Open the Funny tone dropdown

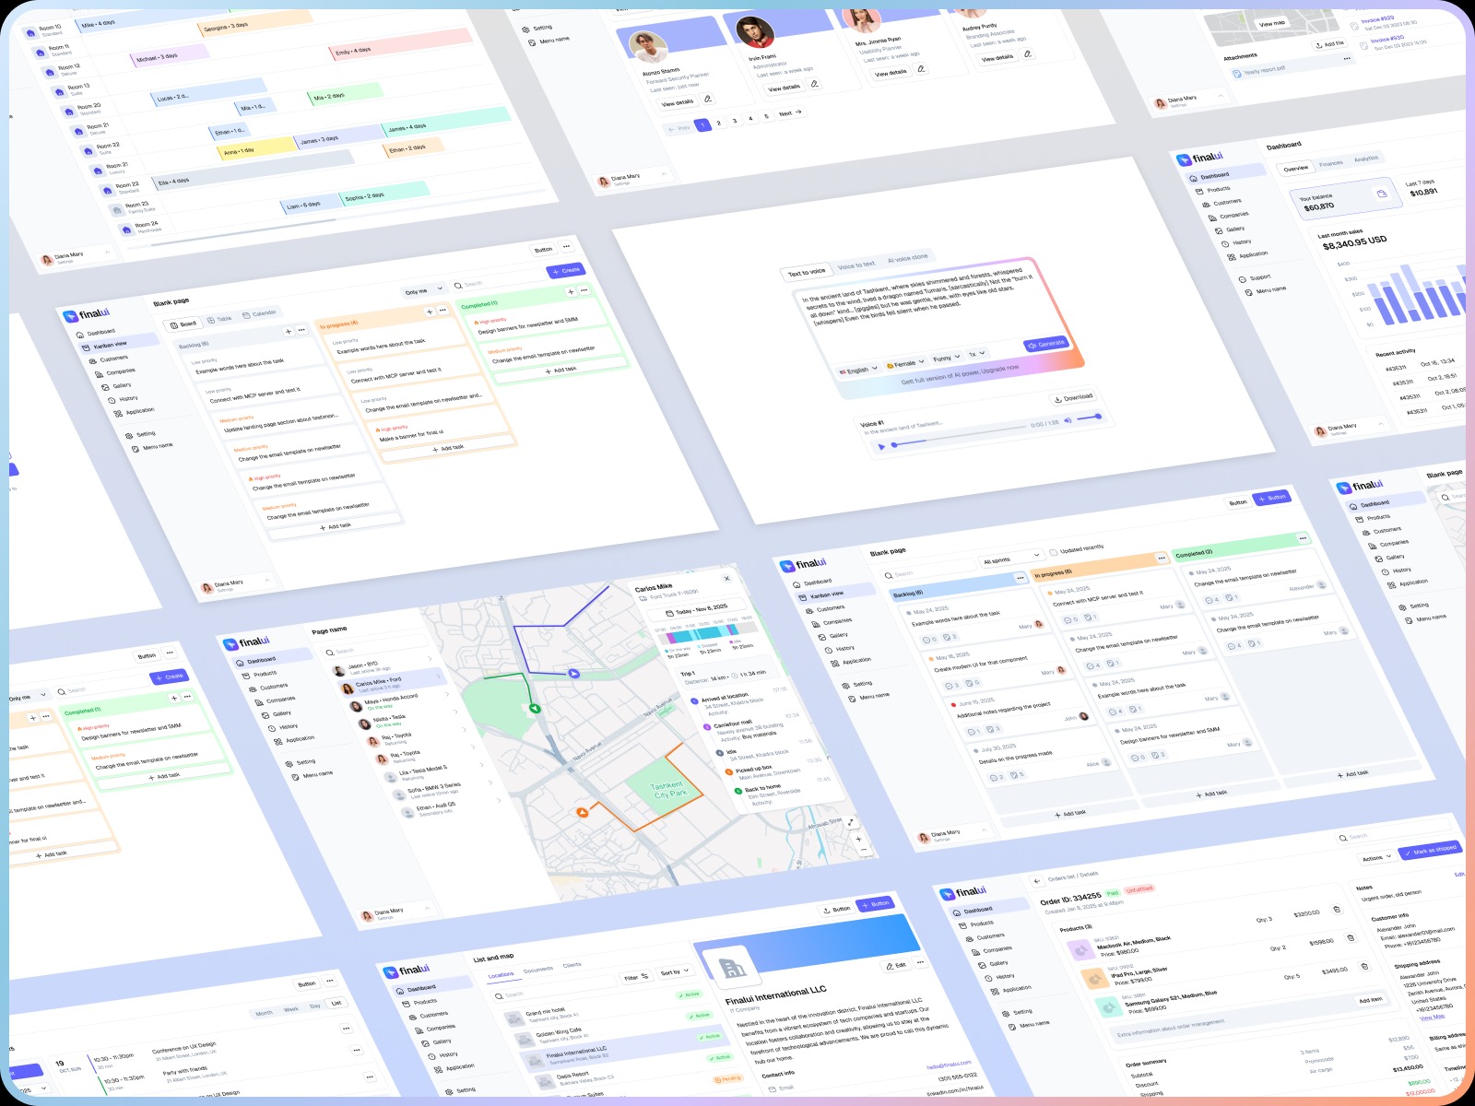(x=946, y=357)
